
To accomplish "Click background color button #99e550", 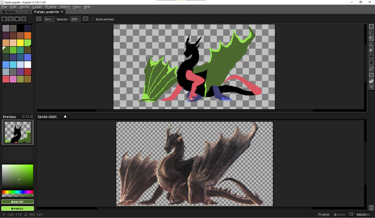I will point(17,208).
